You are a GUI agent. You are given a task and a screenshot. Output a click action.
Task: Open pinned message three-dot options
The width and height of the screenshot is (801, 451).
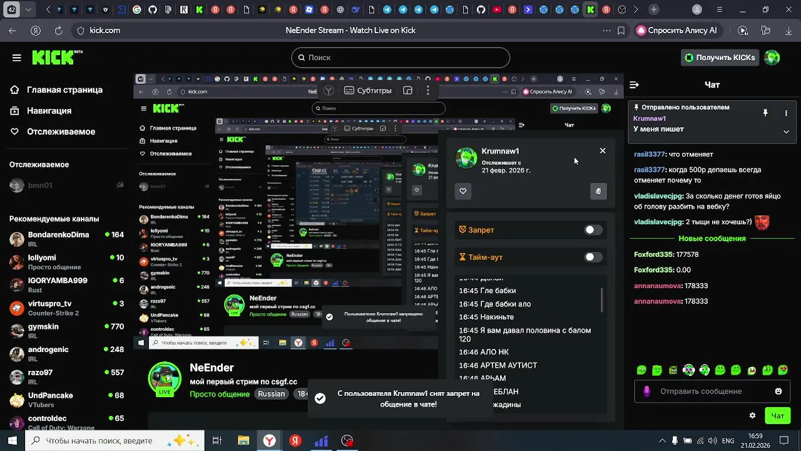[786, 113]
